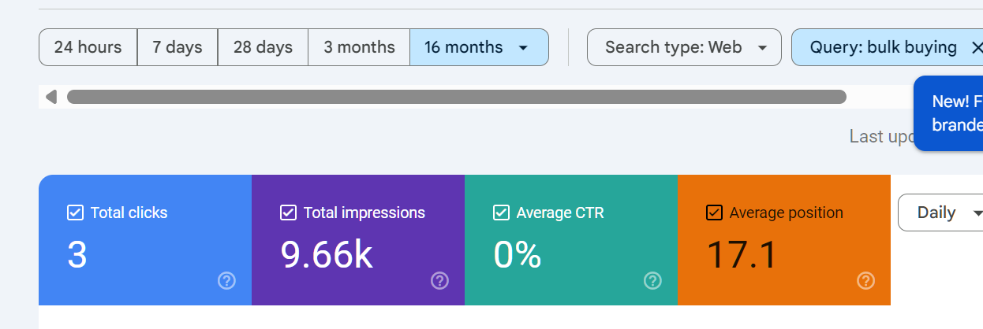This screenshot has width=983, height=329.
Task: Open the Search type: Web dropdown
Action: coord(684,47)
